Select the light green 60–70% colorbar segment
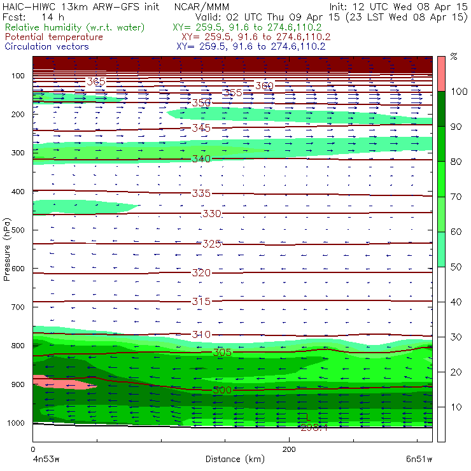The width and height of the screenshot is (471, 471). pos(441,214)
